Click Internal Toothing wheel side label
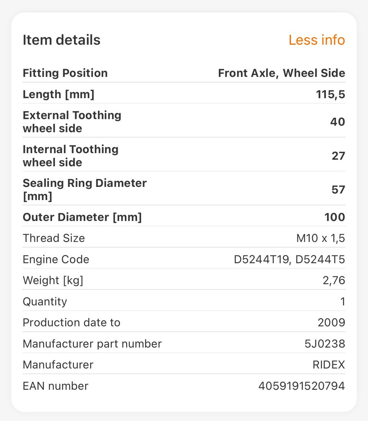Image resolution: width=368 pixels, height=421 pixels. click(x=71, y=155)
